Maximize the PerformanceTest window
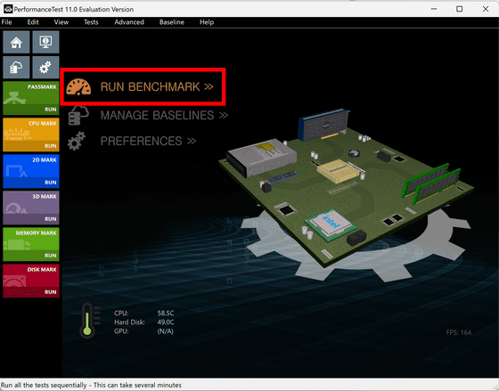 (459, 9)
